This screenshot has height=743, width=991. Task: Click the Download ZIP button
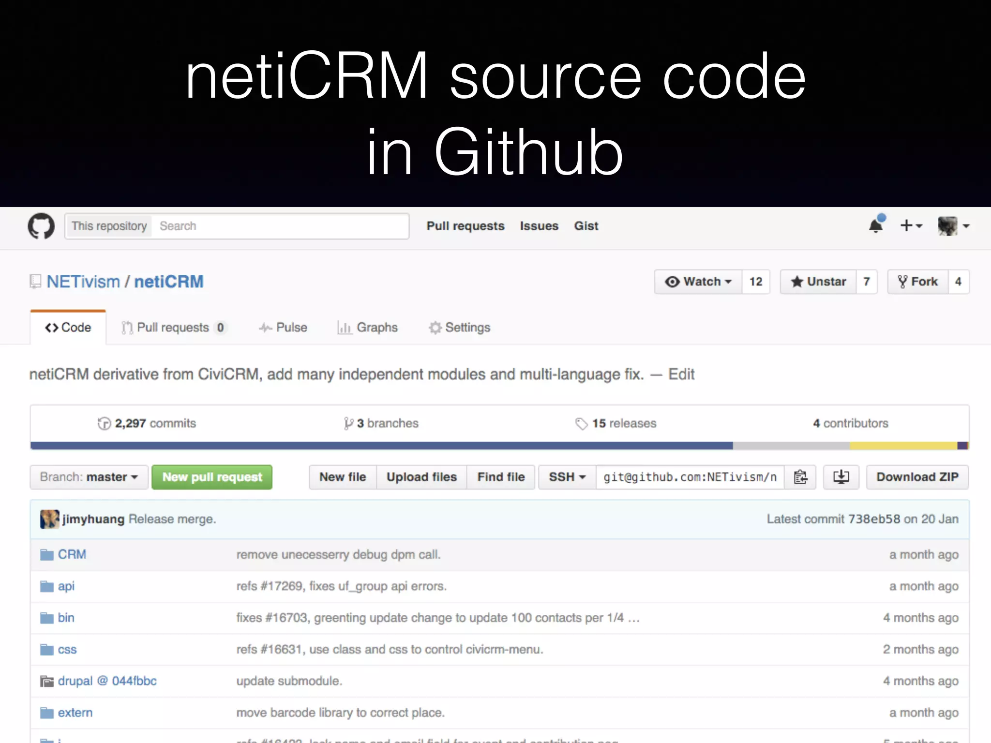coord(917,477)
